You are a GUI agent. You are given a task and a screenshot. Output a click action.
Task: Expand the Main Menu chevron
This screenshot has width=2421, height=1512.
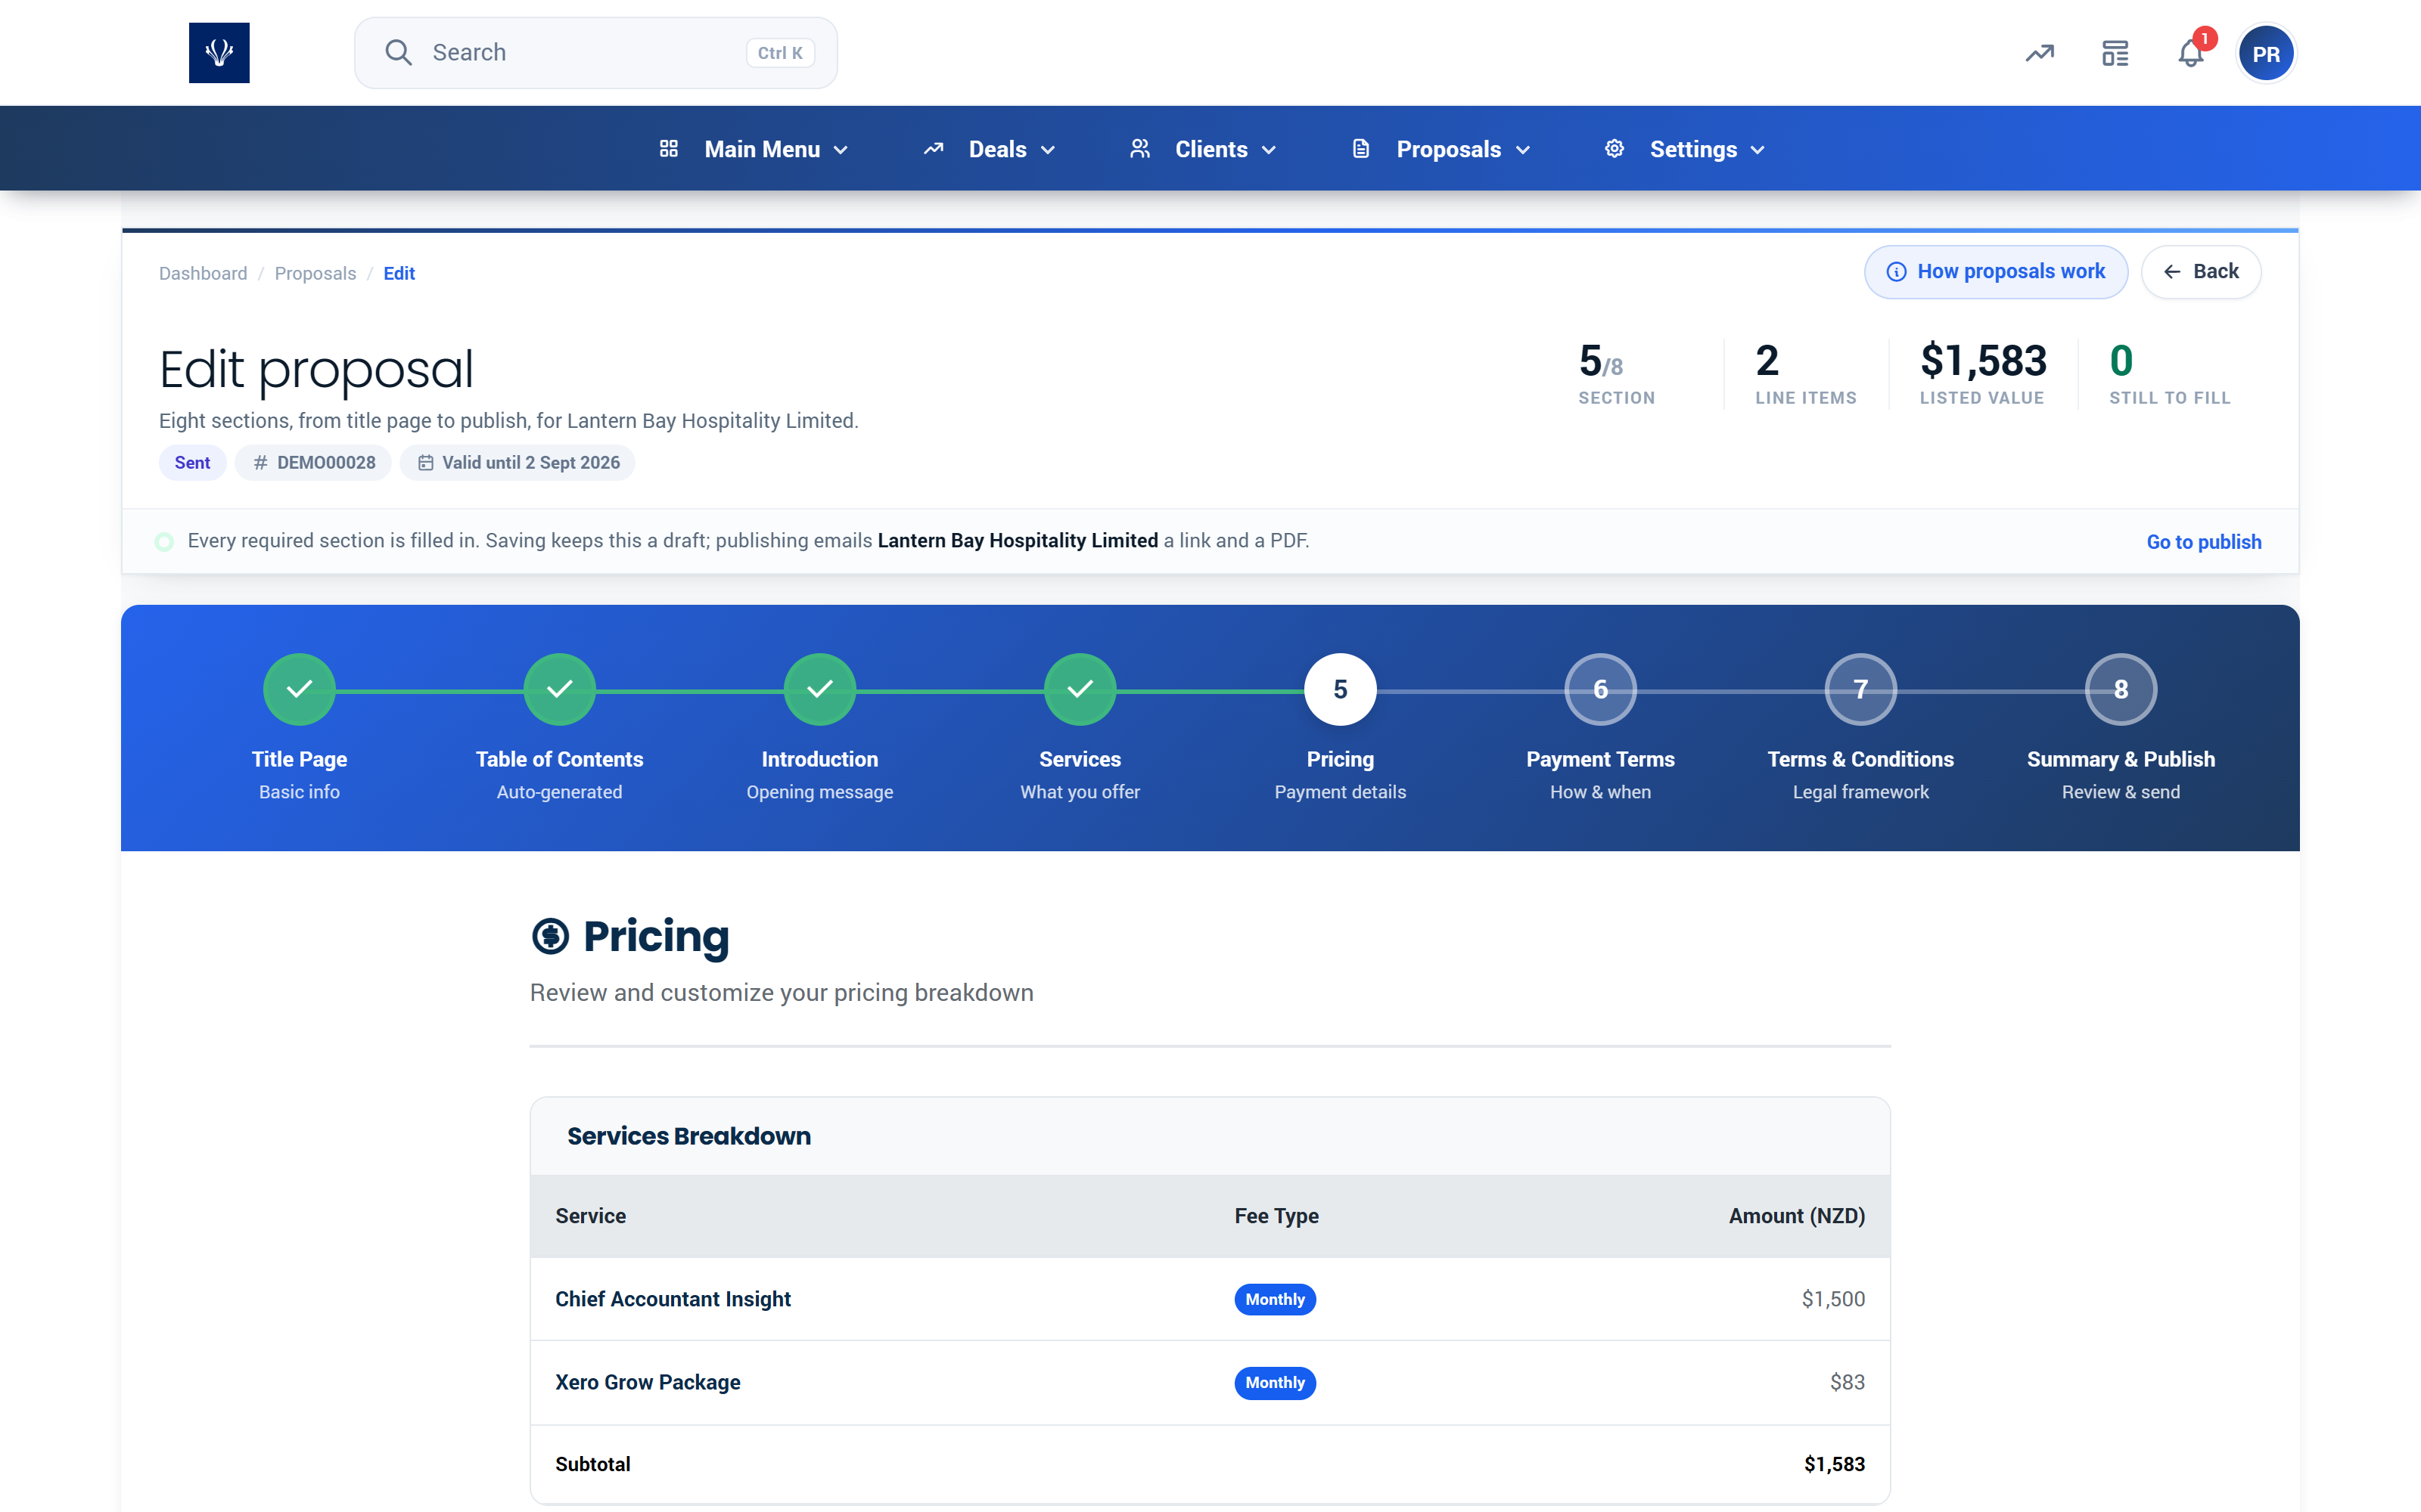click(841, 150)
